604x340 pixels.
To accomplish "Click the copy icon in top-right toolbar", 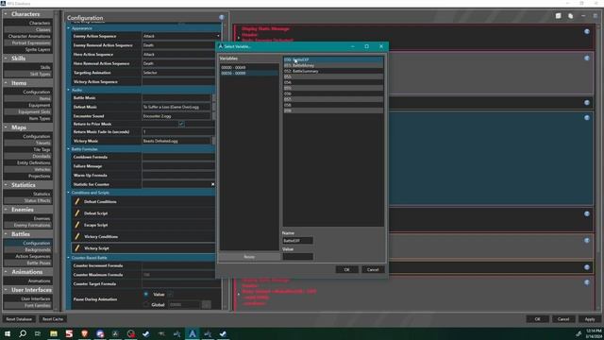I will click(x=570, y=16).
